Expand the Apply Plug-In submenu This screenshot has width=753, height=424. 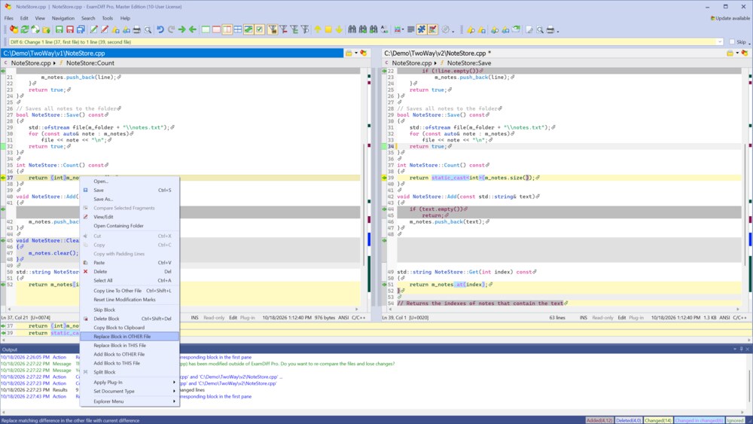coord(130,383)
